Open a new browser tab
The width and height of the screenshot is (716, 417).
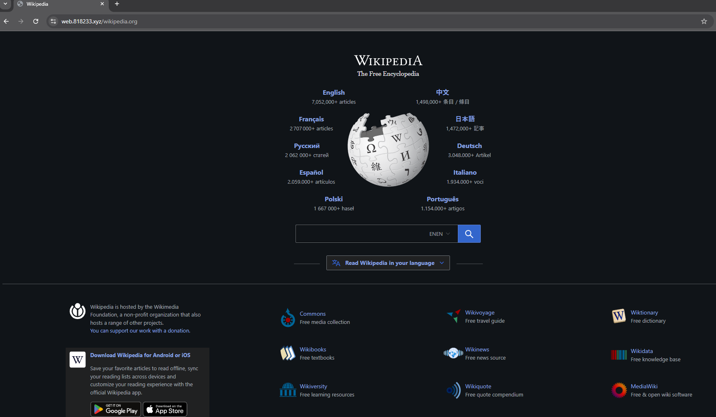[x=117, y=4]
